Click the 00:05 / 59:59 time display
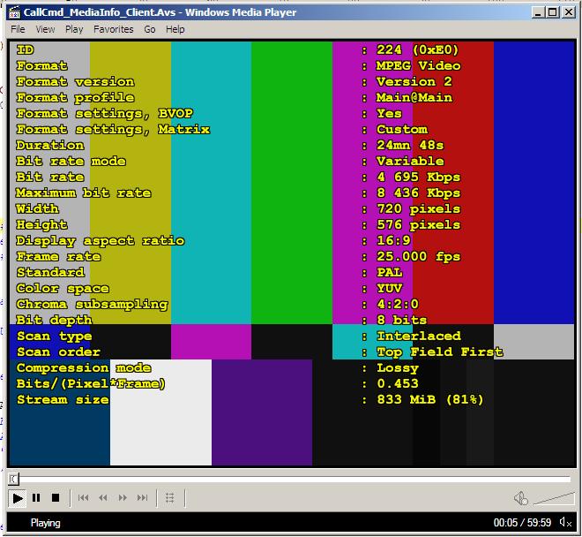The height and width of the screenshot is (537, 582). (522, 523)
